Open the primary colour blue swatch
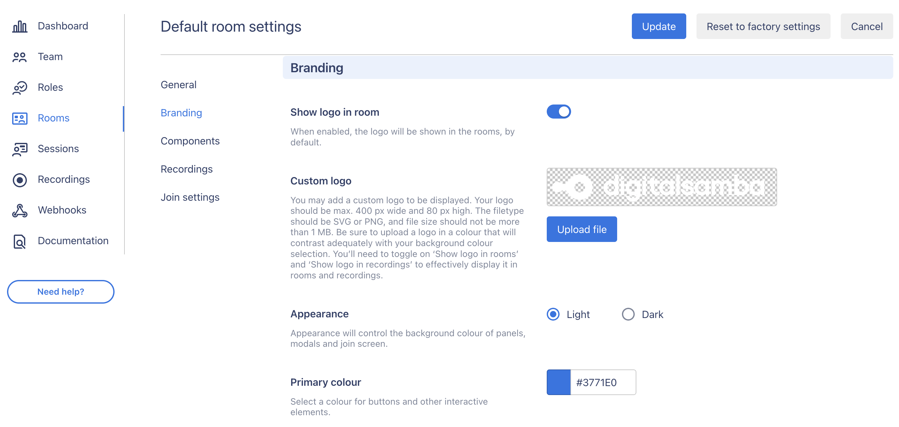 click(558, 382)
